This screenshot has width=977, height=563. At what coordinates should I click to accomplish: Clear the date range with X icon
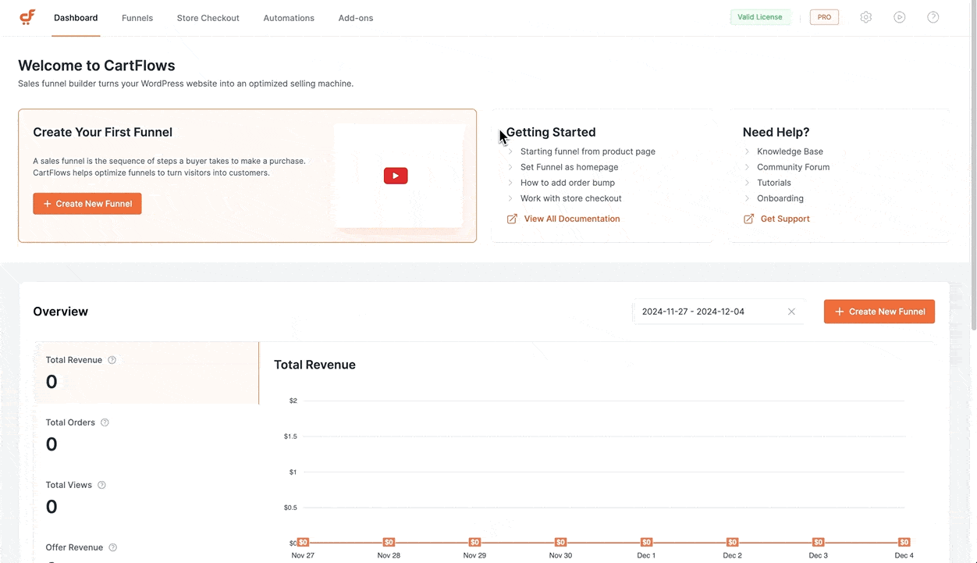click(x=791, y=312)
